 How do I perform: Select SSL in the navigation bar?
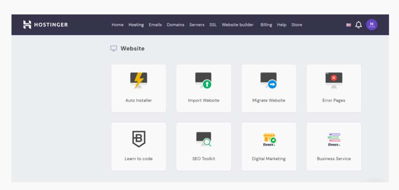click(x=213, y=25)
